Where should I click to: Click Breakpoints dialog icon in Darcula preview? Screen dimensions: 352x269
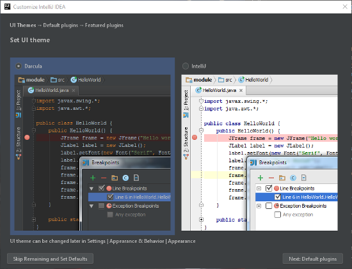pos(86,162)
